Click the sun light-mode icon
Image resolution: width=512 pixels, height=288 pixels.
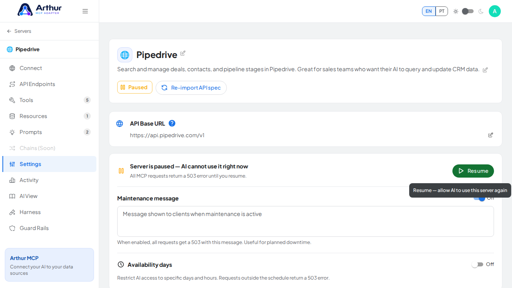(x=456, y=11)
